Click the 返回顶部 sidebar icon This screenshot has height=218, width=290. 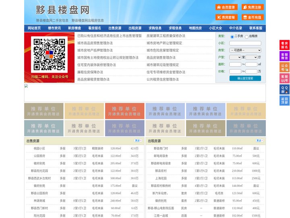pos(284,101)
